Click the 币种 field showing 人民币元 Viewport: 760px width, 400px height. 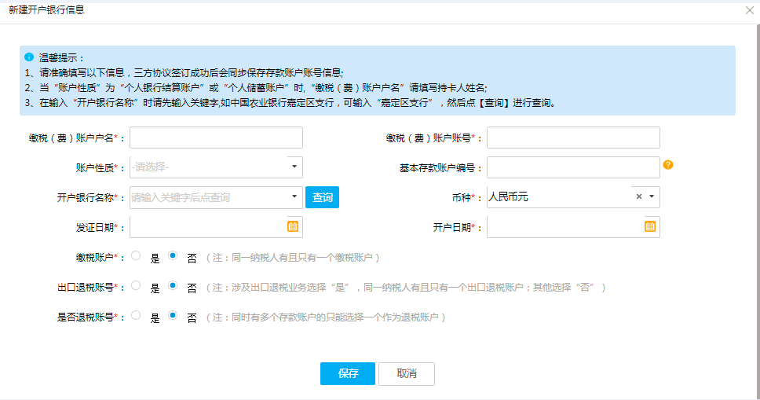pyautogui.click(x=573, y=197)
